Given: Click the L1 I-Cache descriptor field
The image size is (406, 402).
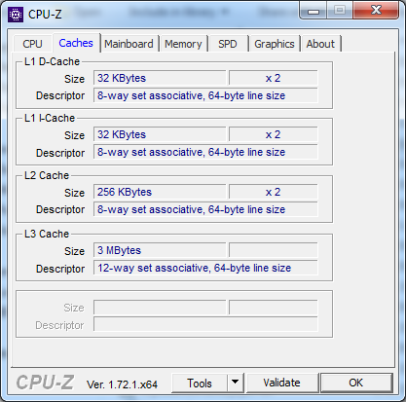Looking at the screenshot, I should (x=205, y=152).
